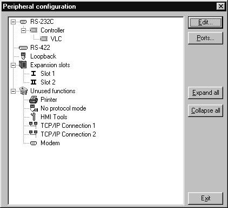Select the Printer label
This screenshot has width=228, height=208.
pos(49,100)
